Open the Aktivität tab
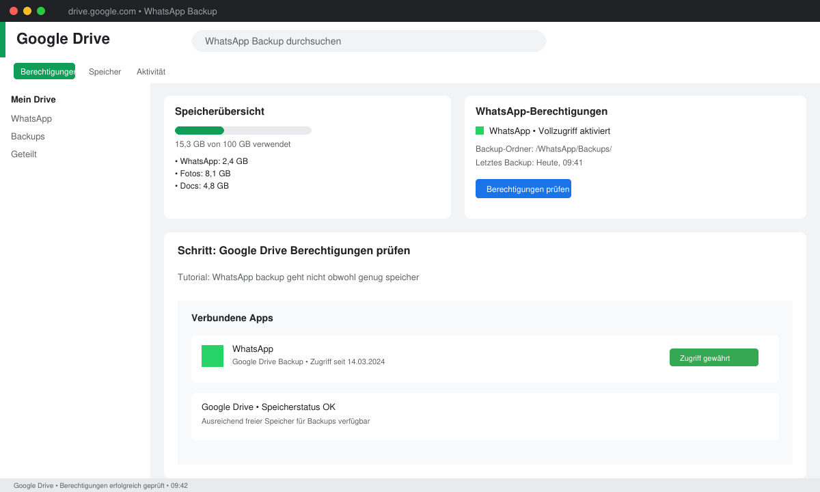 (151, 72)
